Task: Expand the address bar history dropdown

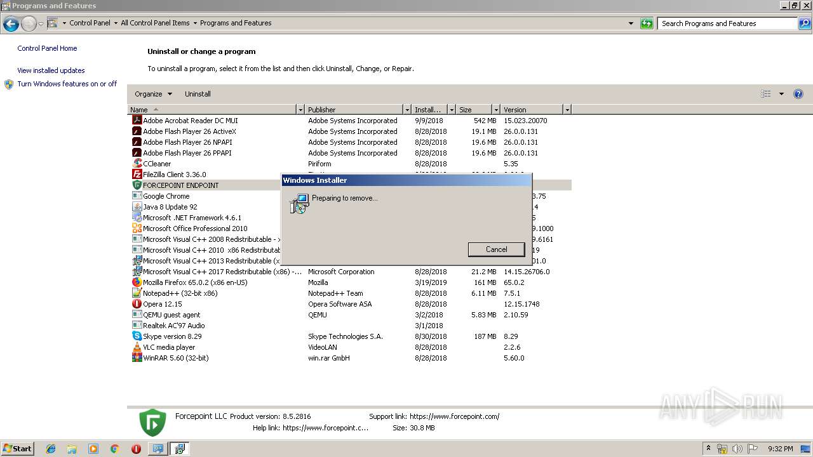Action: pyautogui.click(x=631, y=23)
